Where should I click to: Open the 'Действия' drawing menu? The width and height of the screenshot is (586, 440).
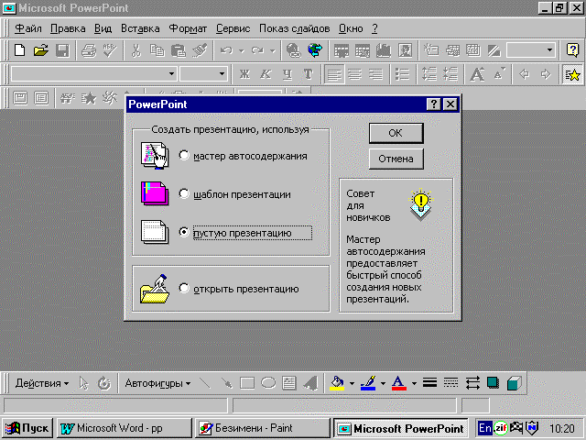(42, 383)
